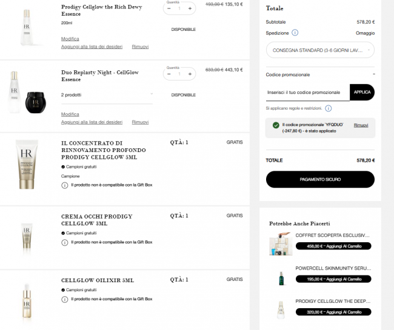This screenshot has height=330, width=394.
Task: Open the Powercell Skinmunity Serum thumbnail
Action: [x=281, y=278]
